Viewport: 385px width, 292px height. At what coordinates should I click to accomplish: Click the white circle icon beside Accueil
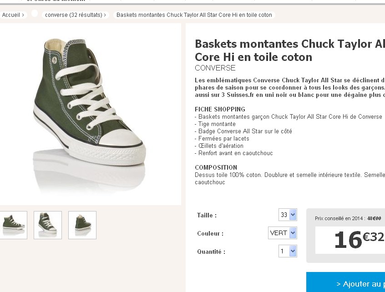click(35, 14)
